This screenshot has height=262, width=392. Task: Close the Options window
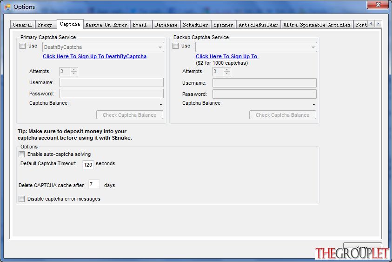click(x=378, y=5)
